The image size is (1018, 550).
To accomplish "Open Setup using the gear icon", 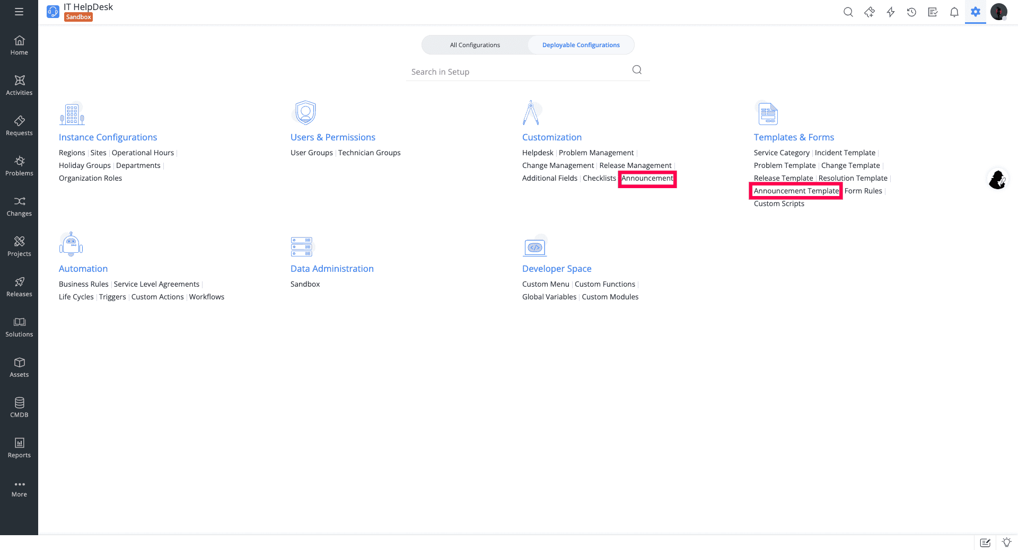I will (975, 12).
